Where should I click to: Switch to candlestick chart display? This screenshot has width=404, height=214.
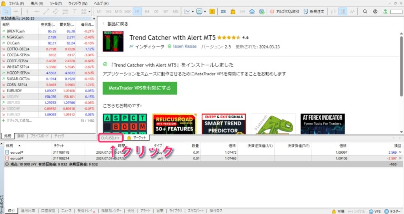pos(343,11)
